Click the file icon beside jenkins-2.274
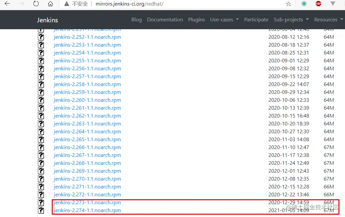This screenshot has height=217, width=345. pos(41,210)
